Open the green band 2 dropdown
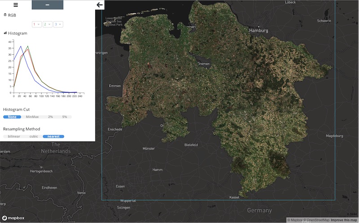The width and height of the screenshot is (359, 223). [x=47, y=24]
